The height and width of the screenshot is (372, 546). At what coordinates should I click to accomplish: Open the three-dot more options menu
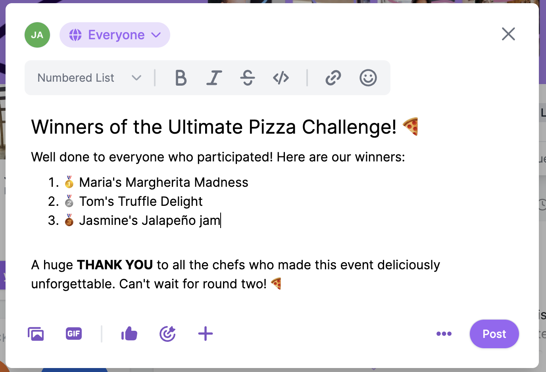point(444,334)
